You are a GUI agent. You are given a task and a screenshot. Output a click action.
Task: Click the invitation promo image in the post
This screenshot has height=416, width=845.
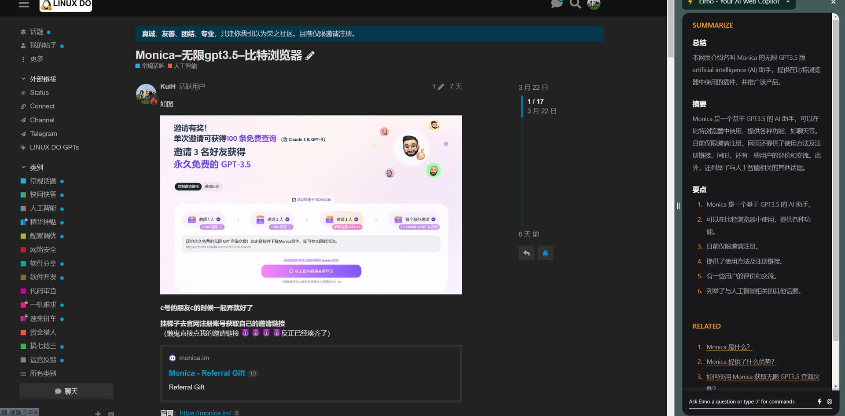(x=311, y=205)
